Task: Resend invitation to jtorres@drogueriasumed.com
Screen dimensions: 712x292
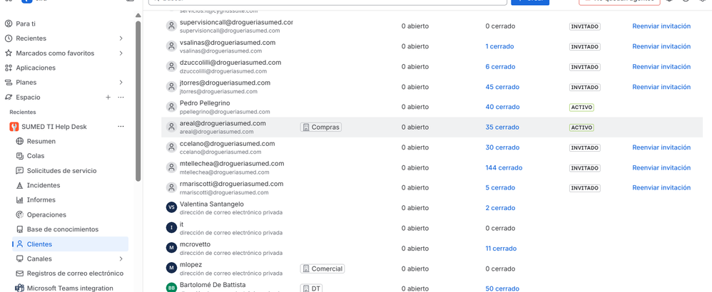Action: tap(661, 87)
